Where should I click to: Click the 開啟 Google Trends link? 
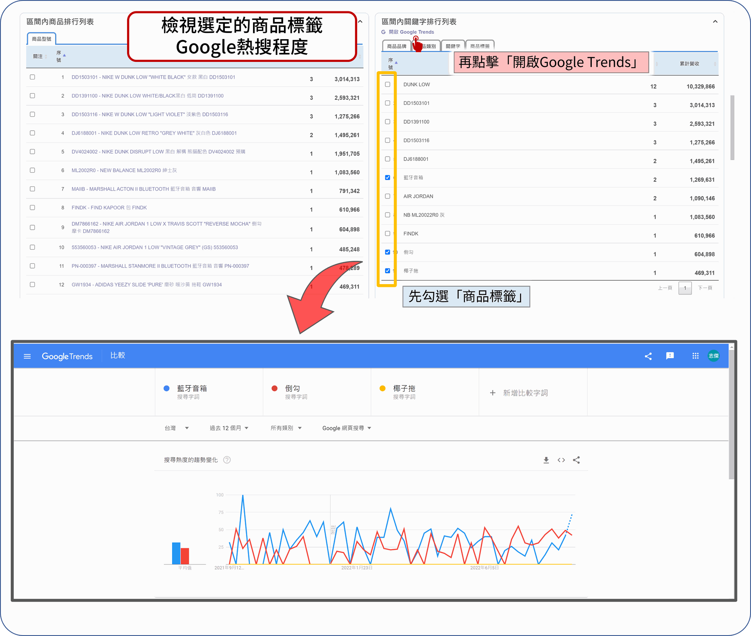pos(411,32)
